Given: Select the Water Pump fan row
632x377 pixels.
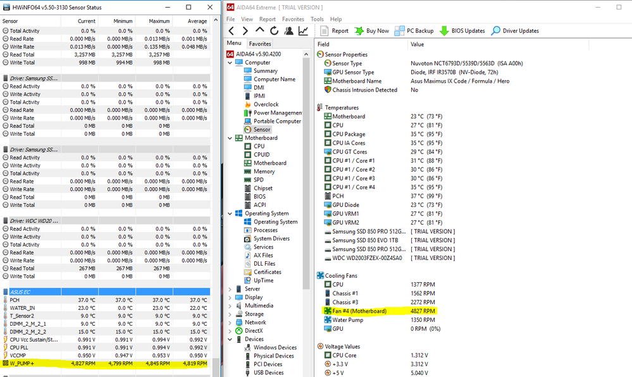Looking at the screenshot, I should (380, 319).
